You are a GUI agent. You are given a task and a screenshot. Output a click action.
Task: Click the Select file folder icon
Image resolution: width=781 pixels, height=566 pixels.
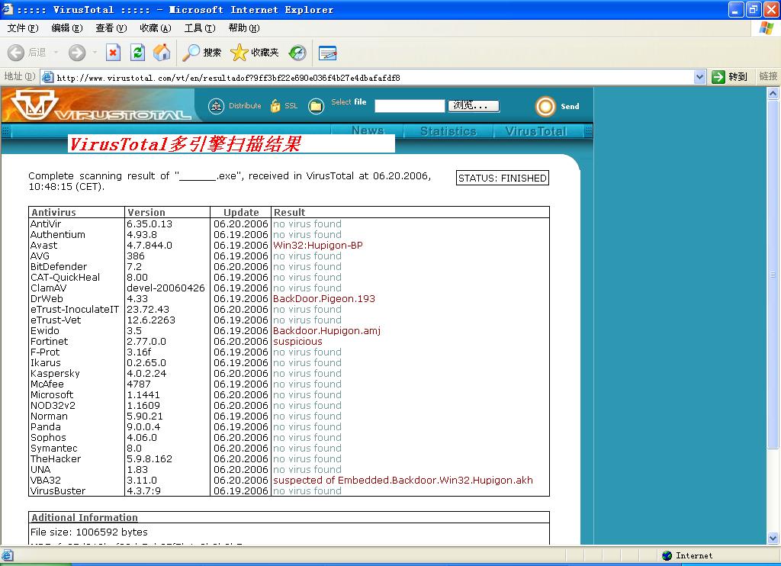click(x=316, y=106)
